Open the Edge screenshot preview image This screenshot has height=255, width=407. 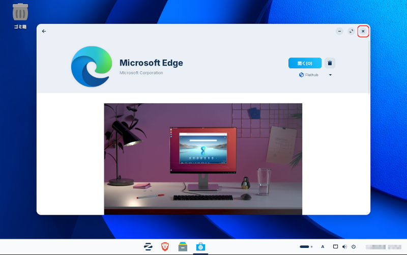click(x=203, y=159)
